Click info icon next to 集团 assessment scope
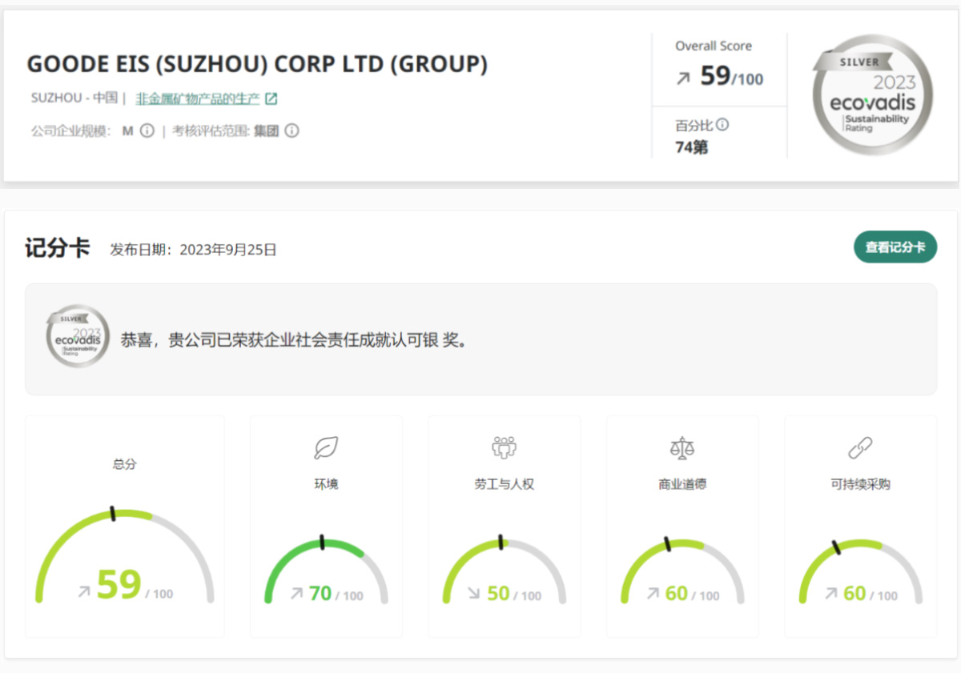The image size is (961, 673). point(292,131)
